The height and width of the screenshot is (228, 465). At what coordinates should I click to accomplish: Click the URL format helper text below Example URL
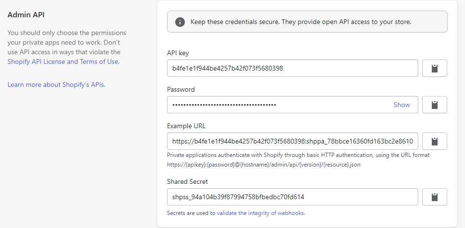click(x=298, y=160)
